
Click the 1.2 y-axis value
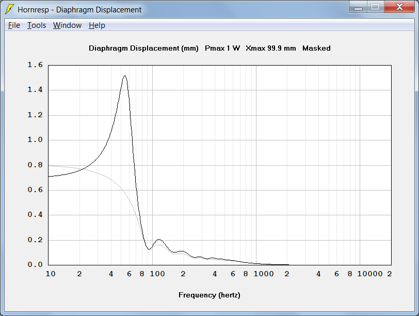[35, 115]
